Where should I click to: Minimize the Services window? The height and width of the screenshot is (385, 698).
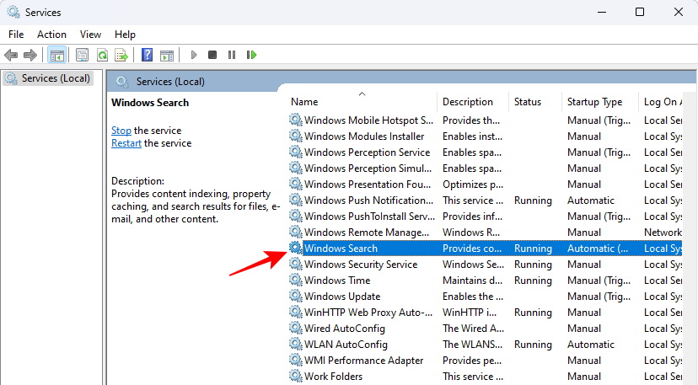click(x=602, y=12)
